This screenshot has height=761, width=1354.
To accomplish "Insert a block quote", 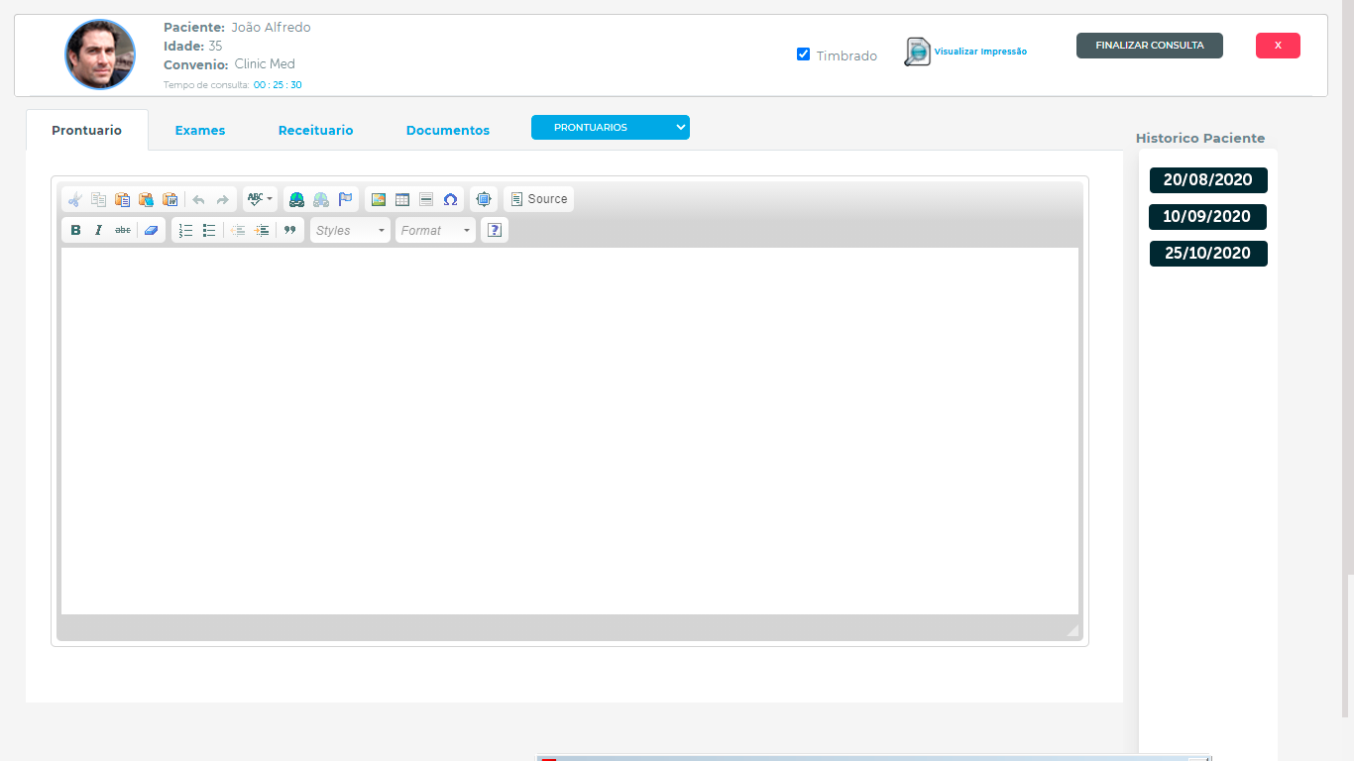I will pos(290,230).
